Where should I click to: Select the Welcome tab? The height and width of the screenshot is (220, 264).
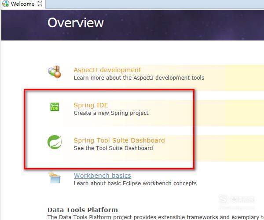(x=23, y=4)
